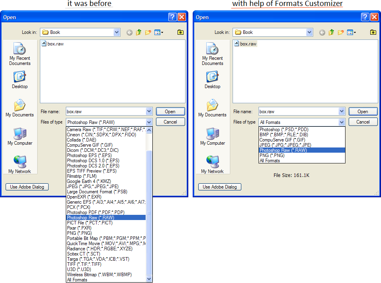Open Desktop shortcut in right dialog sidebar
The width and height of the screenshot is (381, 283).
(x=212, y=80)
